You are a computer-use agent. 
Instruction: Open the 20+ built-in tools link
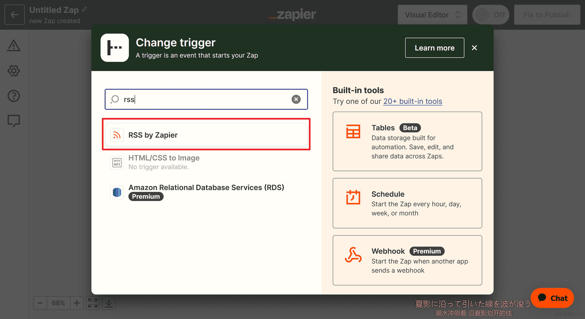click(x=413, y=101)
